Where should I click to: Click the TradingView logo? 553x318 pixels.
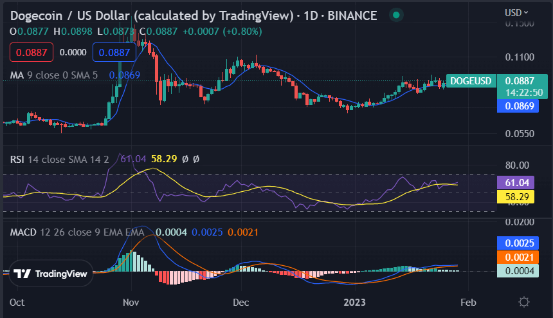click(50, 274)
